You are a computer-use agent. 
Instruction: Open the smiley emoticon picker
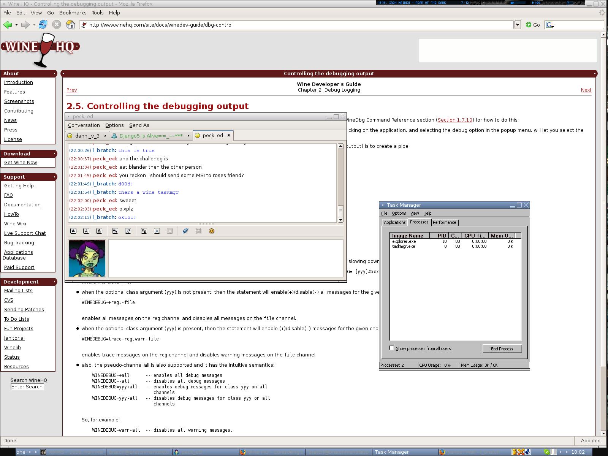(212, 231)
